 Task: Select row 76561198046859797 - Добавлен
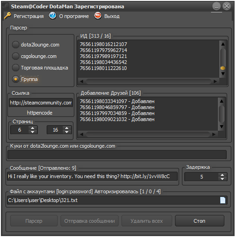(x=117, y=107)
